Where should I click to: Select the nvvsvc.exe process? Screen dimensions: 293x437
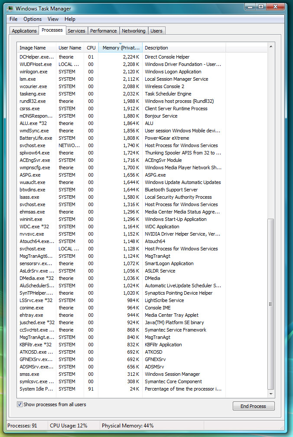click(x=121, y=234)
